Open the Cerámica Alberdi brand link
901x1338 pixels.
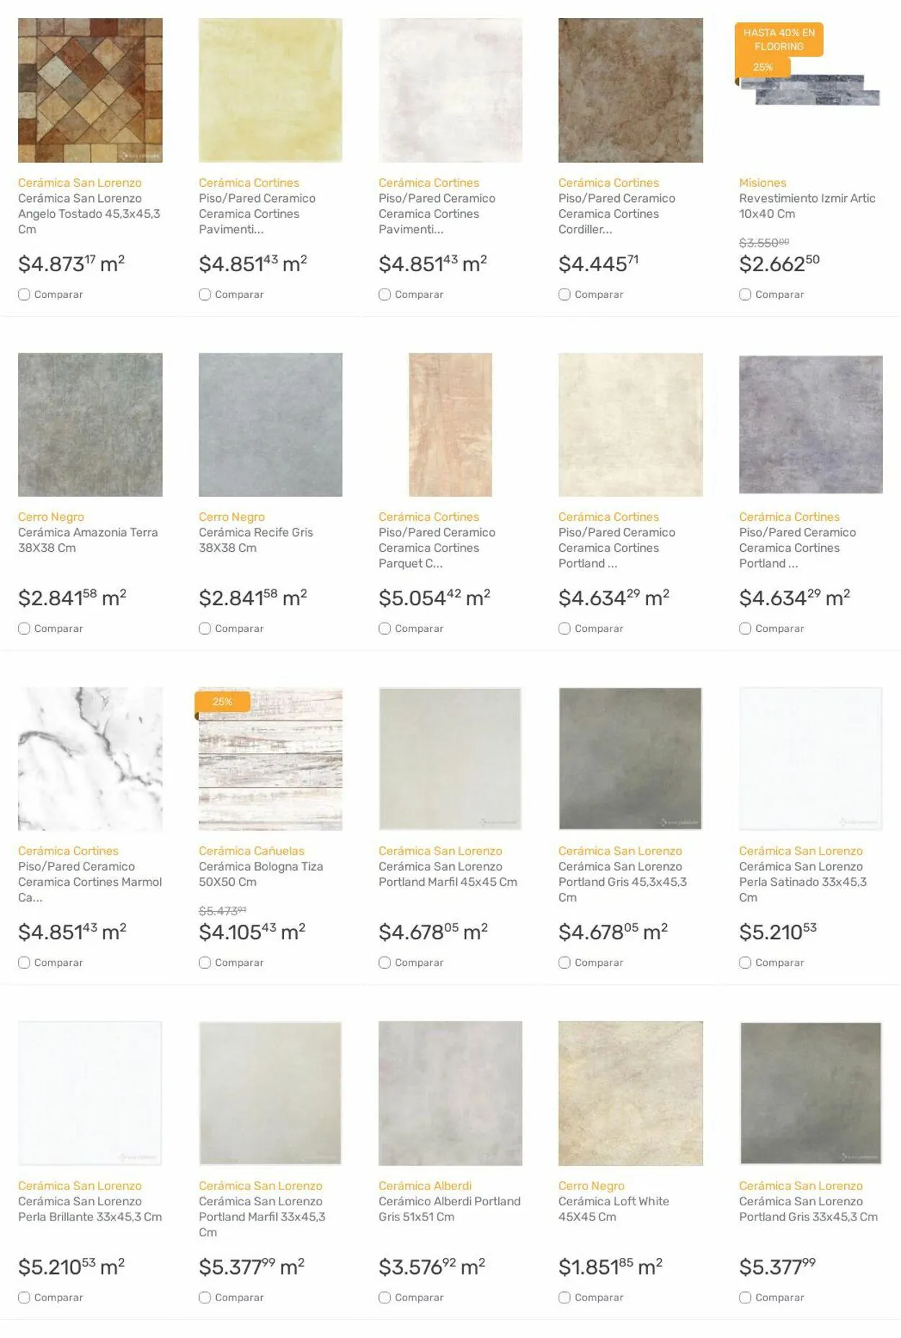click(425, 1185)
